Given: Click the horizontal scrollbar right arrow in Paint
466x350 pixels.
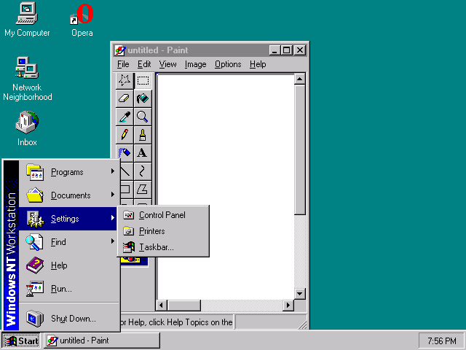Looking at the screenshot, I should pos(288,306).
